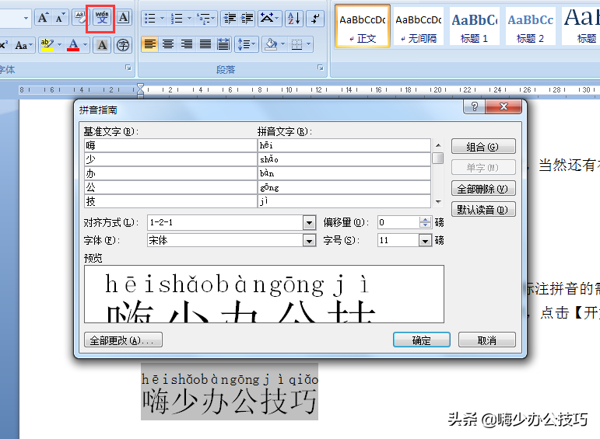Image resolution: width=600 pixels, height=439 pixels.
Task: Click the Enclose Characters (字) icon
Action: pos(123,45)
